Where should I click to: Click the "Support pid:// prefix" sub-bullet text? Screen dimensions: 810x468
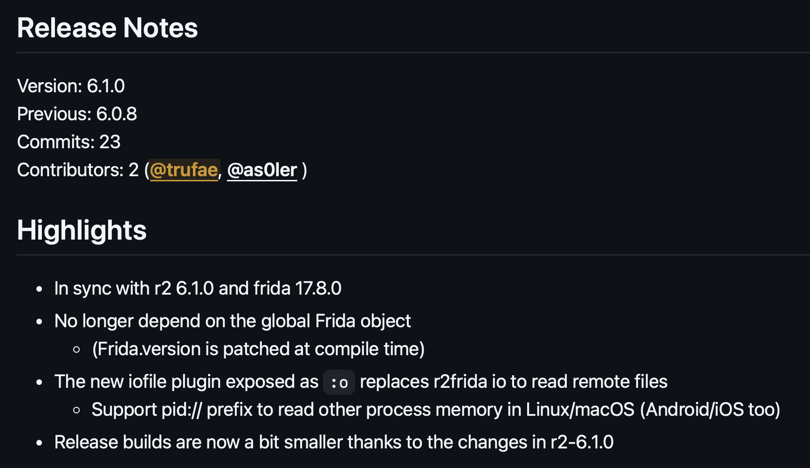click(x=172, y=410)
